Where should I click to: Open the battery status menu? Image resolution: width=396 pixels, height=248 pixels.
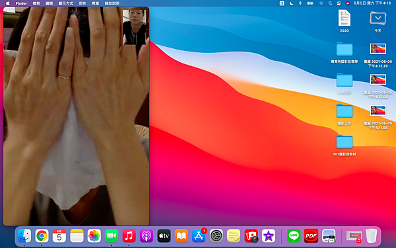[x=310, y=3]
